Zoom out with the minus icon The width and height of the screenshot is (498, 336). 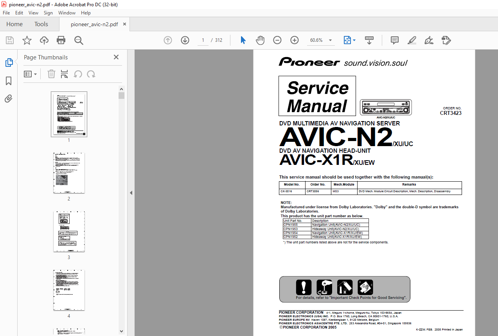[277, 40]
